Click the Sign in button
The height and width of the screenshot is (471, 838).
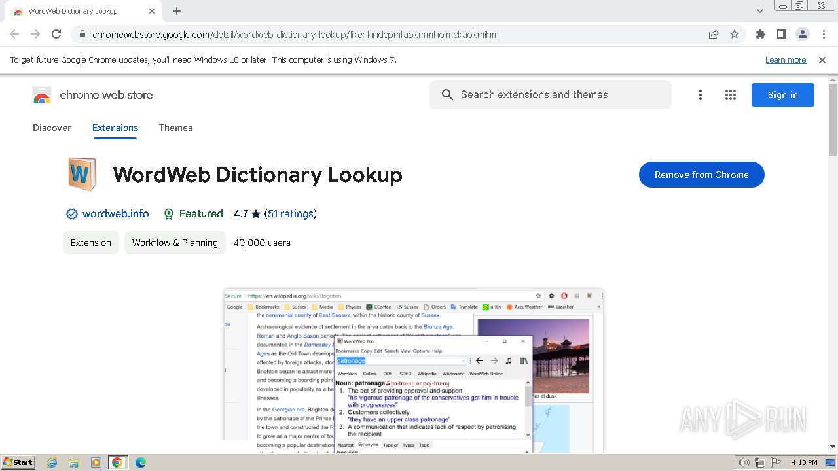[783, 95]
